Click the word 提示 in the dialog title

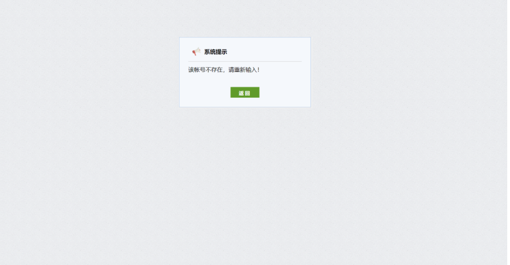(222, 52)
